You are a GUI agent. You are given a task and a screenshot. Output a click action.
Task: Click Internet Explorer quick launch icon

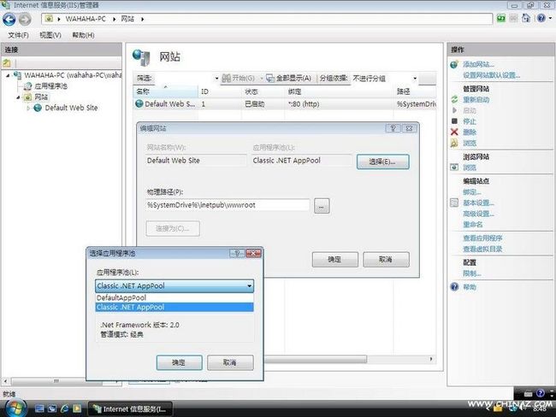[x=64, y=408]
